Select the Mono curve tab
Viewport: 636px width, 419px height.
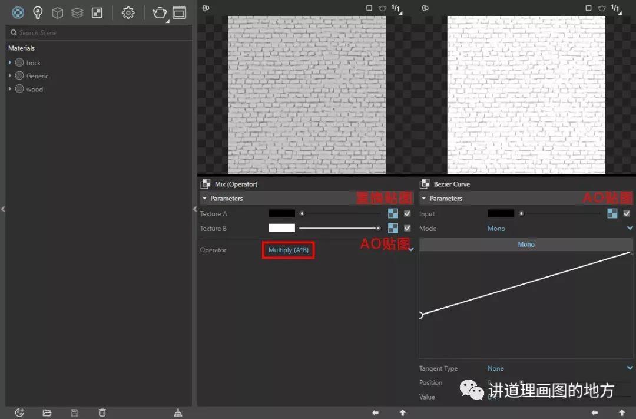[526, 245]
